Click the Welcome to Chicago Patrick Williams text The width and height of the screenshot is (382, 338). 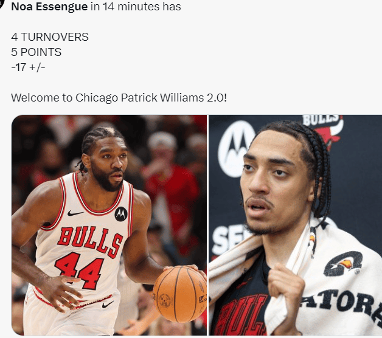pyautogui.click(x=119, y=98)
